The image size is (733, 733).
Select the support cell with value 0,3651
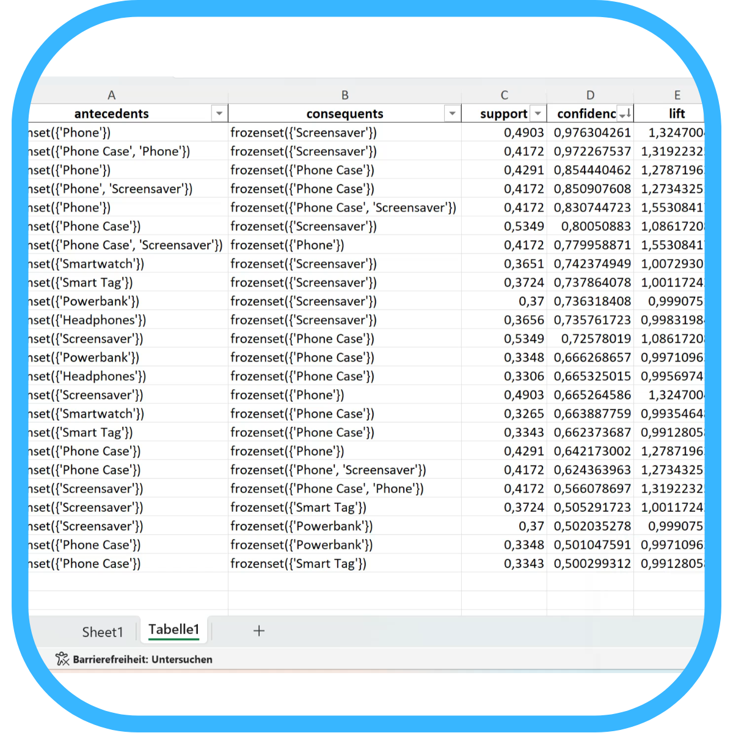click(523, 264)
